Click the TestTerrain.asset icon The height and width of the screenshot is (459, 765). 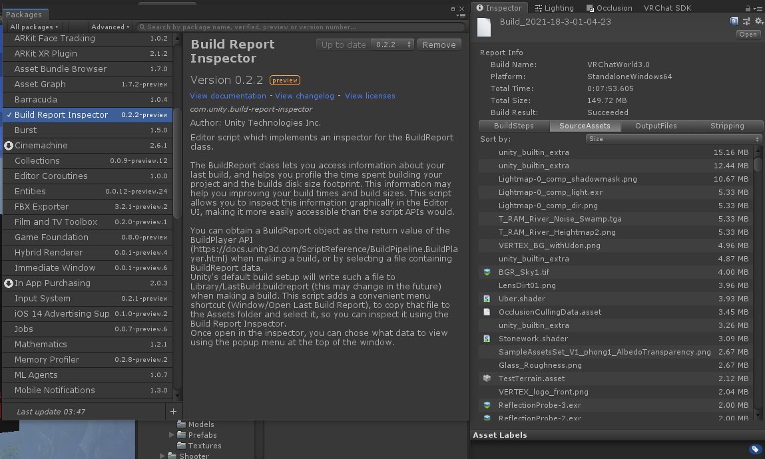[487, 378]
